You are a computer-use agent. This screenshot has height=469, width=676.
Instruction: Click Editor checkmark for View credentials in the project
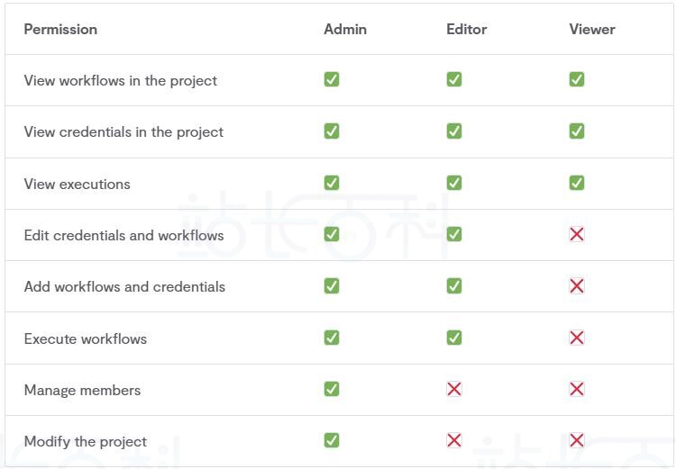click(x=454, y=131)
